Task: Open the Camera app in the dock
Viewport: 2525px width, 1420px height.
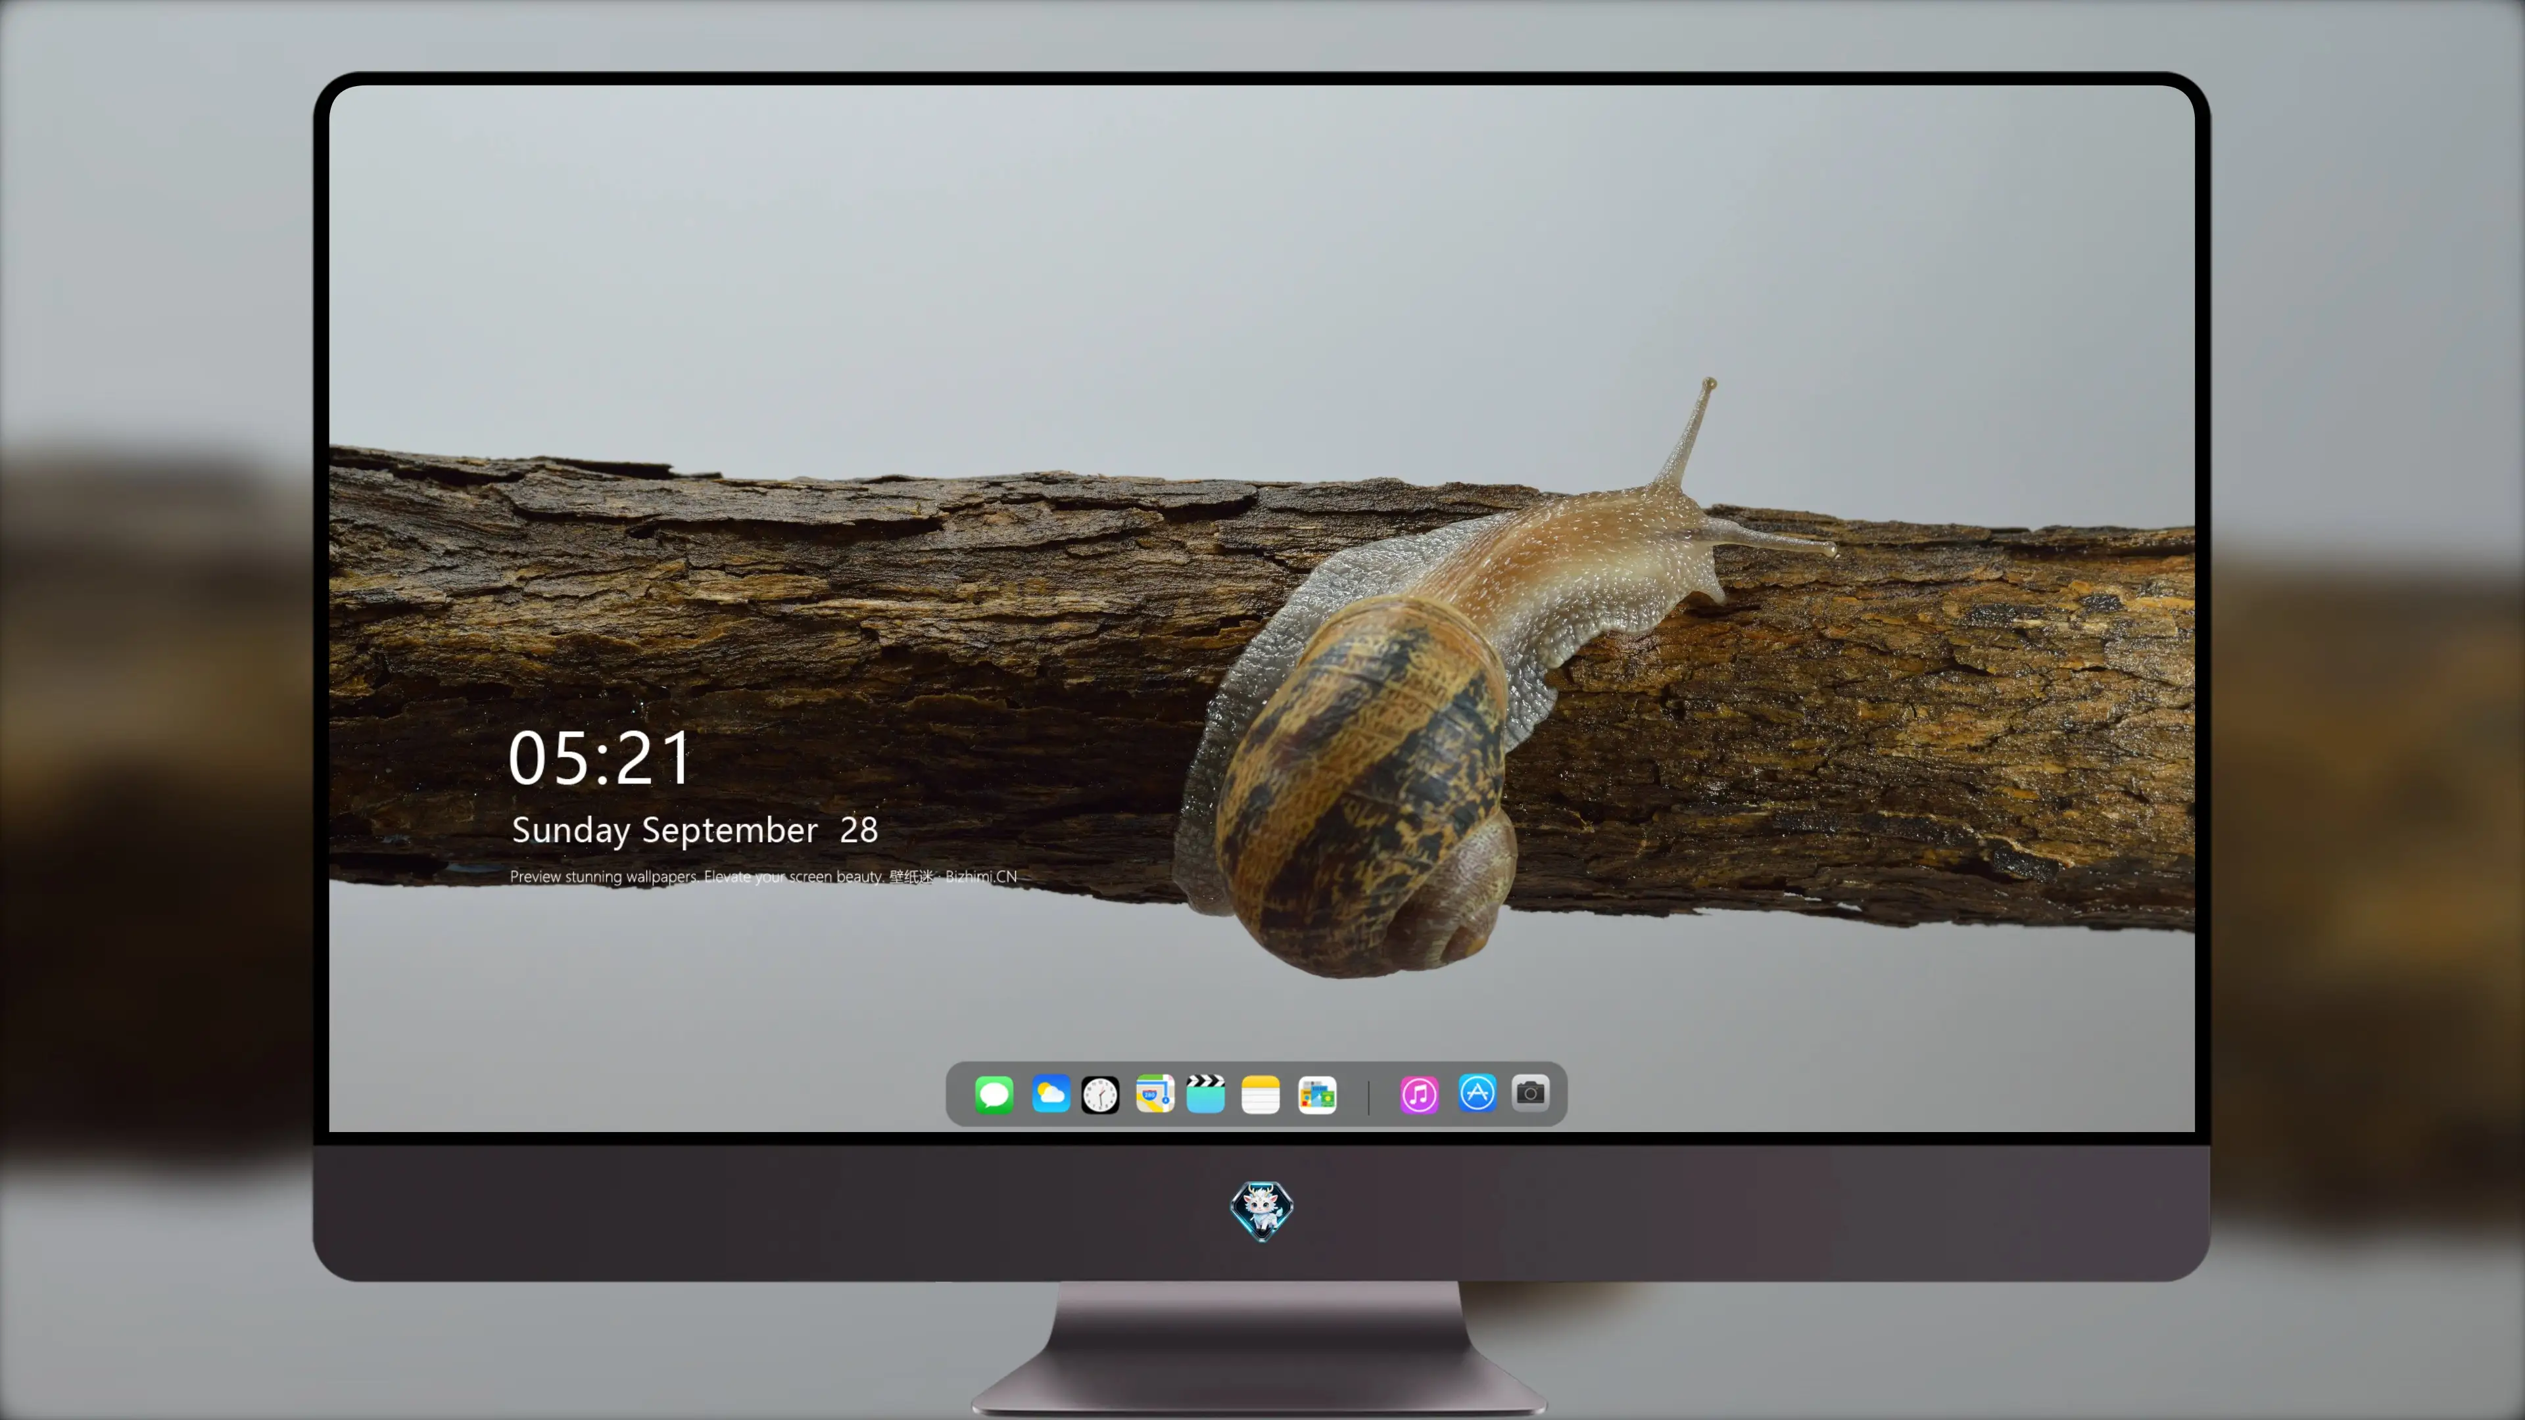Action: (x=1530, y=1093)
